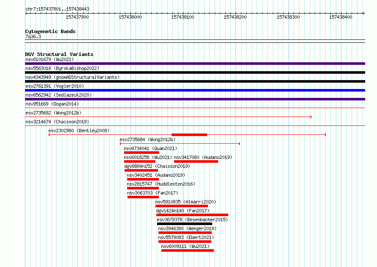Select the nsv5579083 (Ebert2021) label
The height and width of the screenshot is (267, 377).
tap(186, 237)
